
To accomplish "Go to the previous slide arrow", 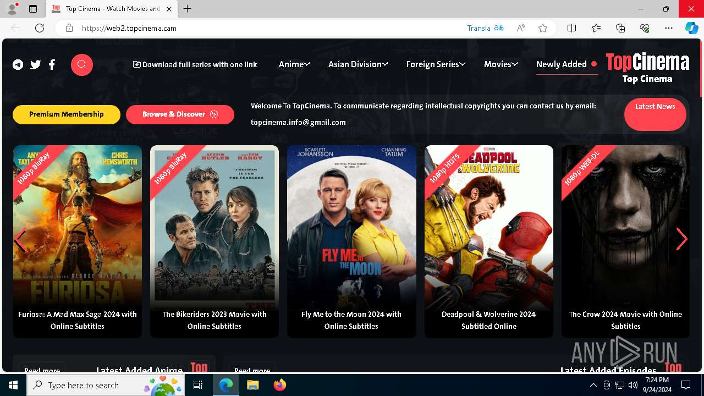I will [20, 240].
